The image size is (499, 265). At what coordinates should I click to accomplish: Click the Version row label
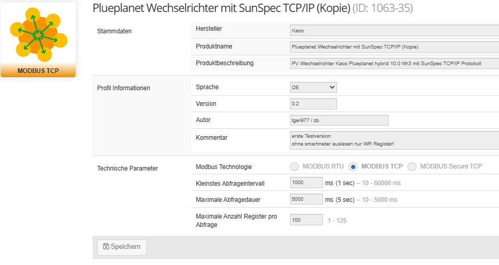pyautogui.click(x=206, y=104)
